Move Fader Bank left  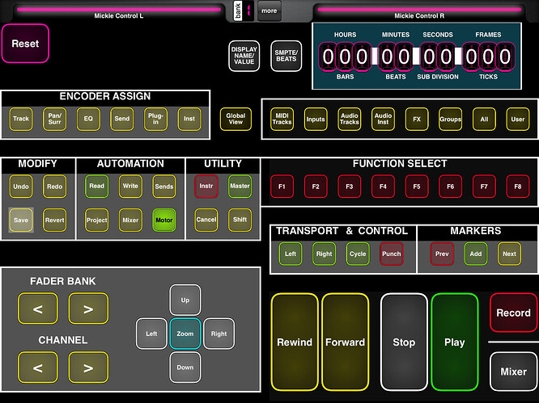point(38,309)
